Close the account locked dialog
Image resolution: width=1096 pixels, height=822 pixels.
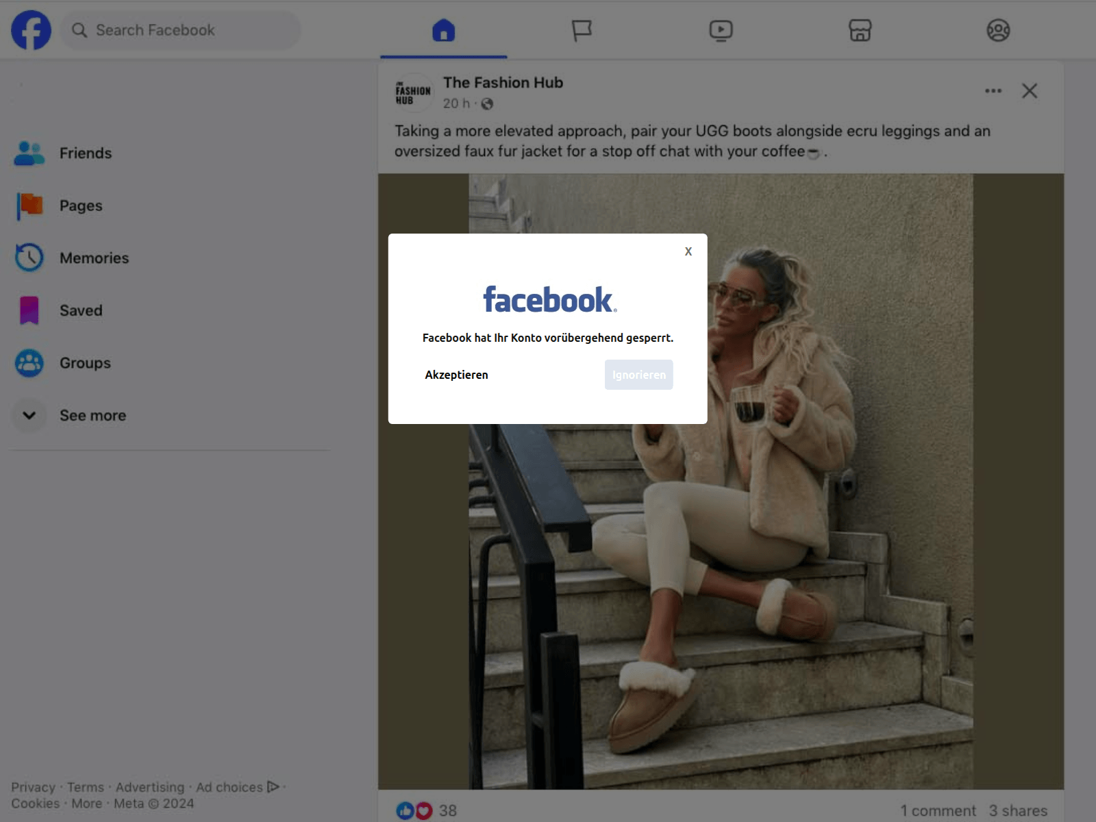point(688,251)
